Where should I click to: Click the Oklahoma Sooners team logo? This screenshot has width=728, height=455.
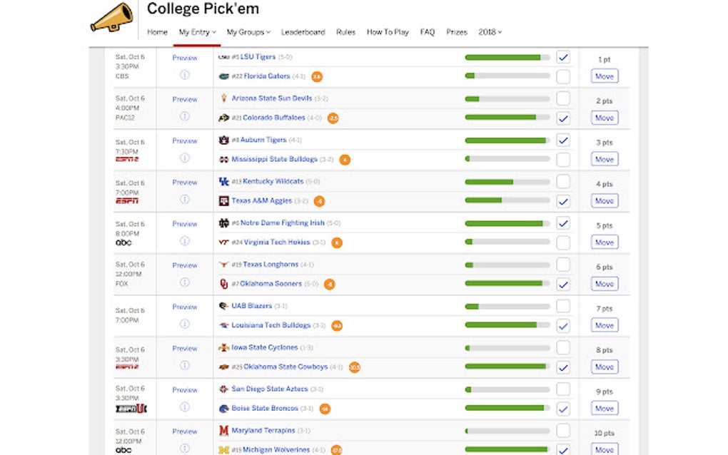(x=224, y=284)
